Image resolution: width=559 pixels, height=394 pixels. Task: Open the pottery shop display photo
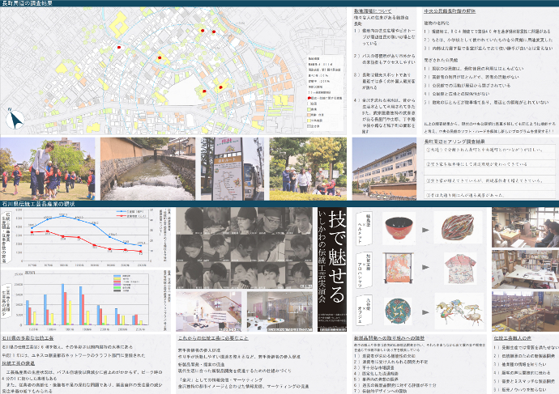coord(526,311)
